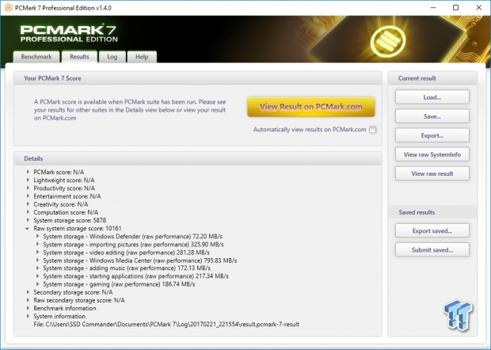Collapse the Raw system storage score section

point(29,228)
